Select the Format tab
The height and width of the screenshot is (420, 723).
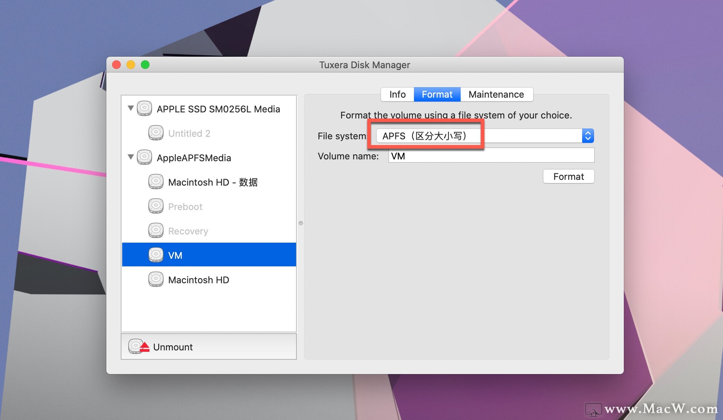[437, 94]
